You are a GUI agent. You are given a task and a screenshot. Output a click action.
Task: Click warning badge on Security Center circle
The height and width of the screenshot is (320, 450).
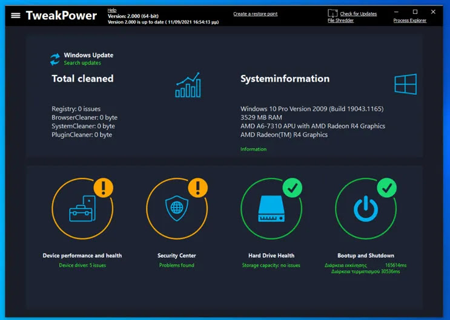point(197,188)
